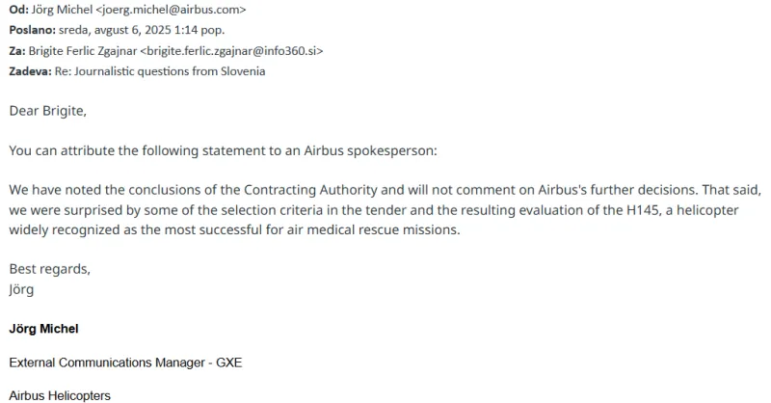Click sender email joerg.michel@airbus.com
Viewport: 771px width, 403px height.
tap(171, 10)
